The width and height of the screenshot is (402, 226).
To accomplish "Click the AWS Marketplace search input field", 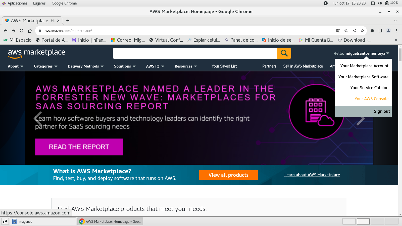I will [195, 53].
